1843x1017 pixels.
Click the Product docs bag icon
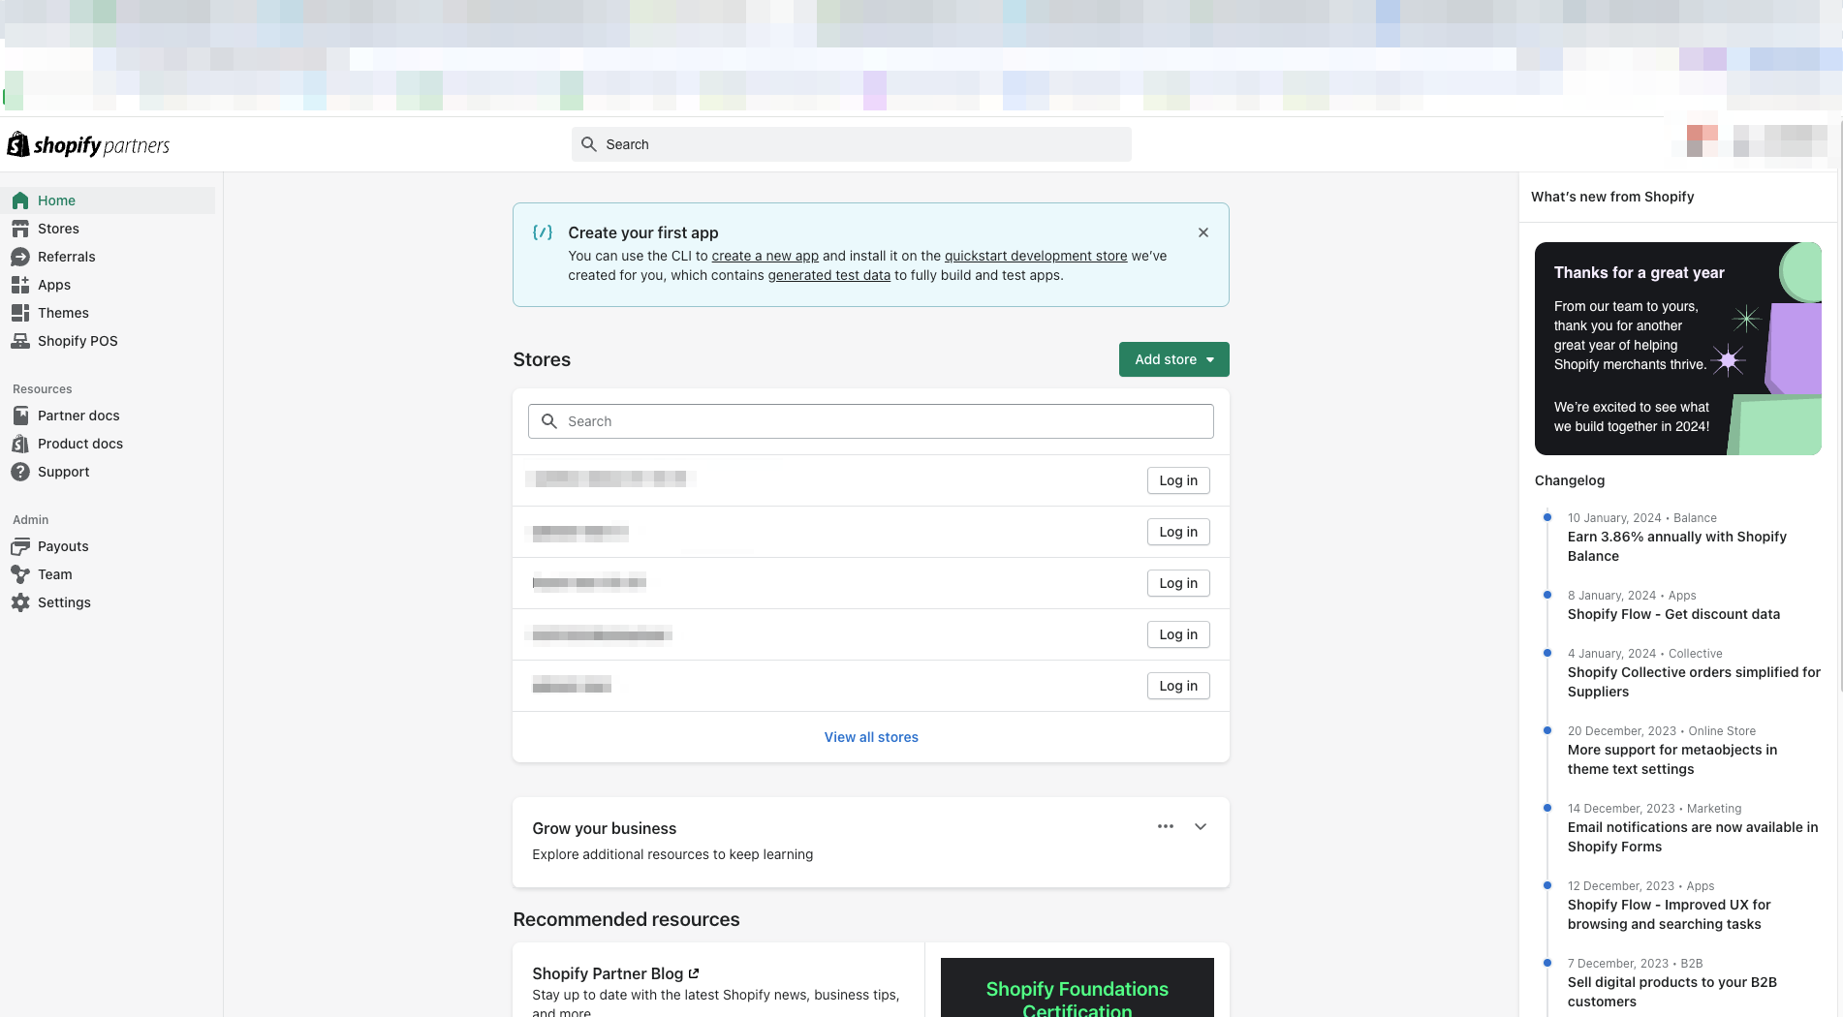20,444
